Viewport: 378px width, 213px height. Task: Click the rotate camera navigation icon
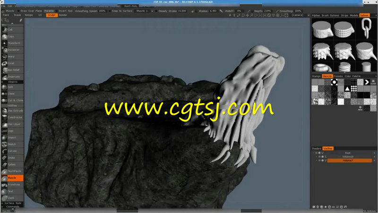point(243,15)
